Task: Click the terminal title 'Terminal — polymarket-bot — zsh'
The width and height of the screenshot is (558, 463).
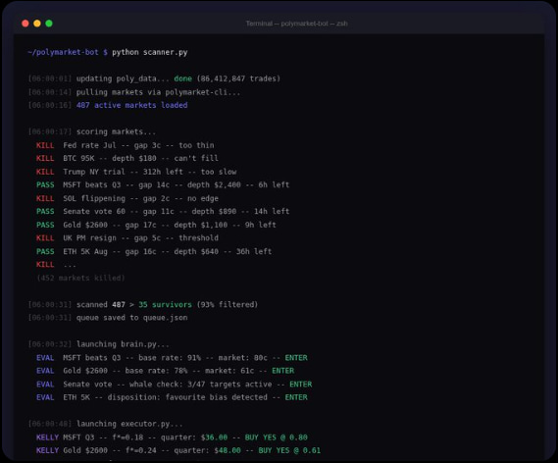Action: pyautogui.click(x=296, y=24)
